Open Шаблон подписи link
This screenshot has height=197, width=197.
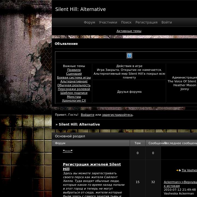74,93
